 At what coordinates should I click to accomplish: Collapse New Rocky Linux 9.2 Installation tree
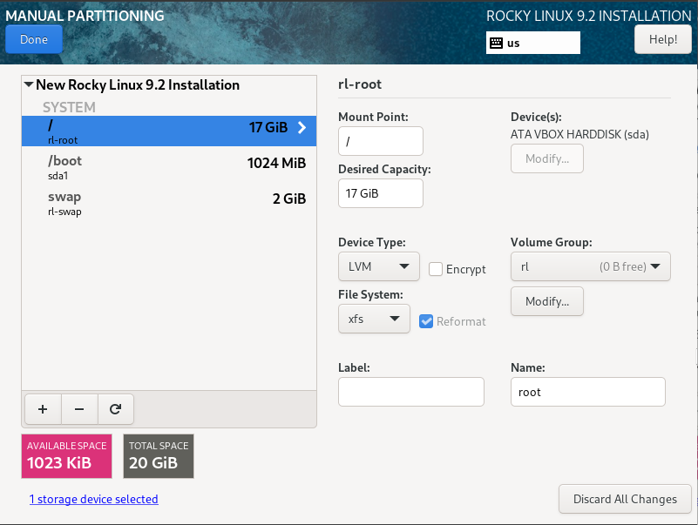(x=29, y=85)
